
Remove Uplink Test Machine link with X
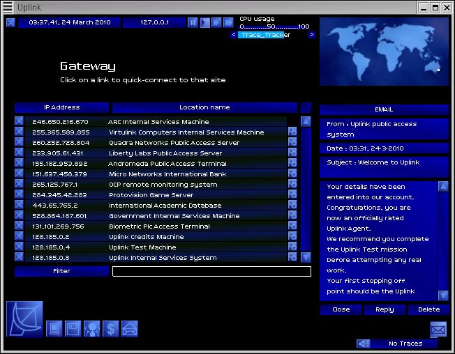[19, 246]
